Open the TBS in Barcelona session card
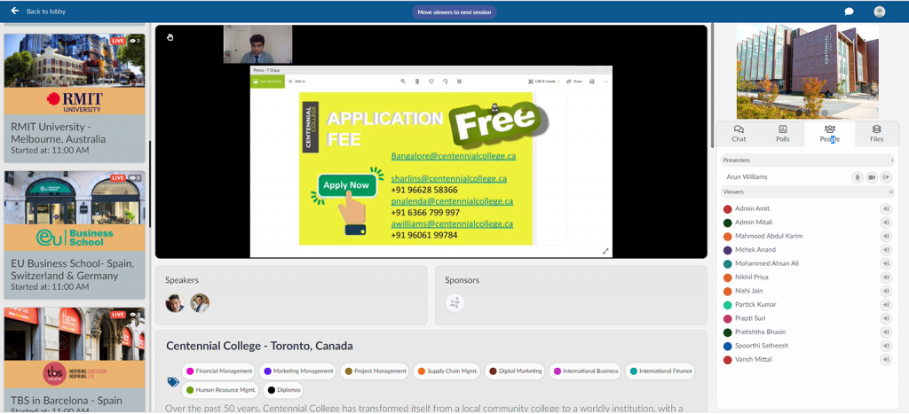Viewport: 909px width, 414px height. click(x=75, y=360)
